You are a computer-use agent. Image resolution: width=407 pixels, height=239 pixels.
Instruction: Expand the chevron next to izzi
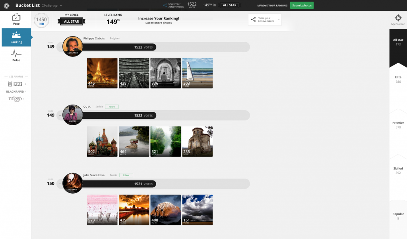pyautogui.click(x=26, y=84)
